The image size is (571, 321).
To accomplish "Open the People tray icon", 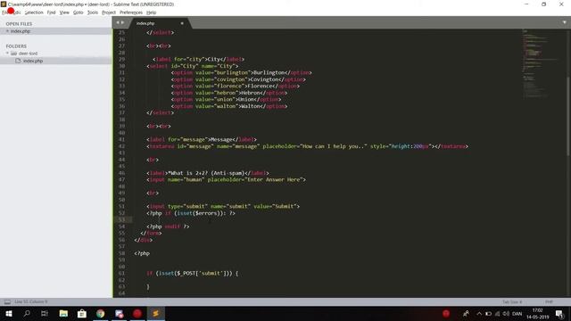I will 466,313.
